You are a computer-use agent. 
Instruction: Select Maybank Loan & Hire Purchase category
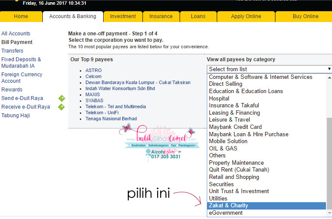pos(266,134)
